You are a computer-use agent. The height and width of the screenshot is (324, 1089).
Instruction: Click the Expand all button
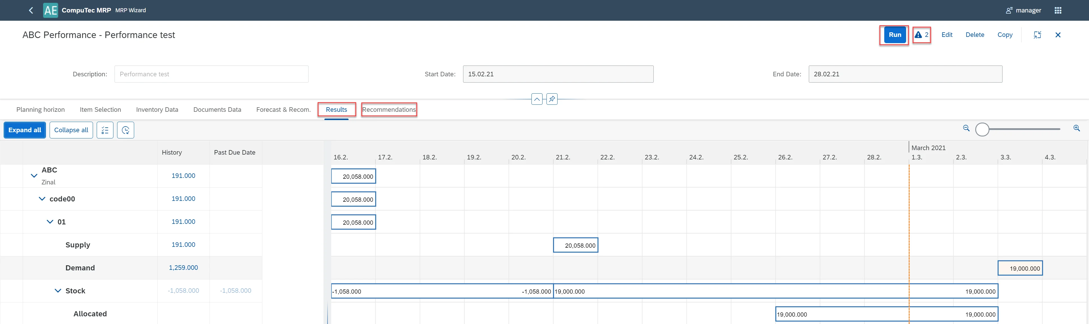tap(24, 130)
